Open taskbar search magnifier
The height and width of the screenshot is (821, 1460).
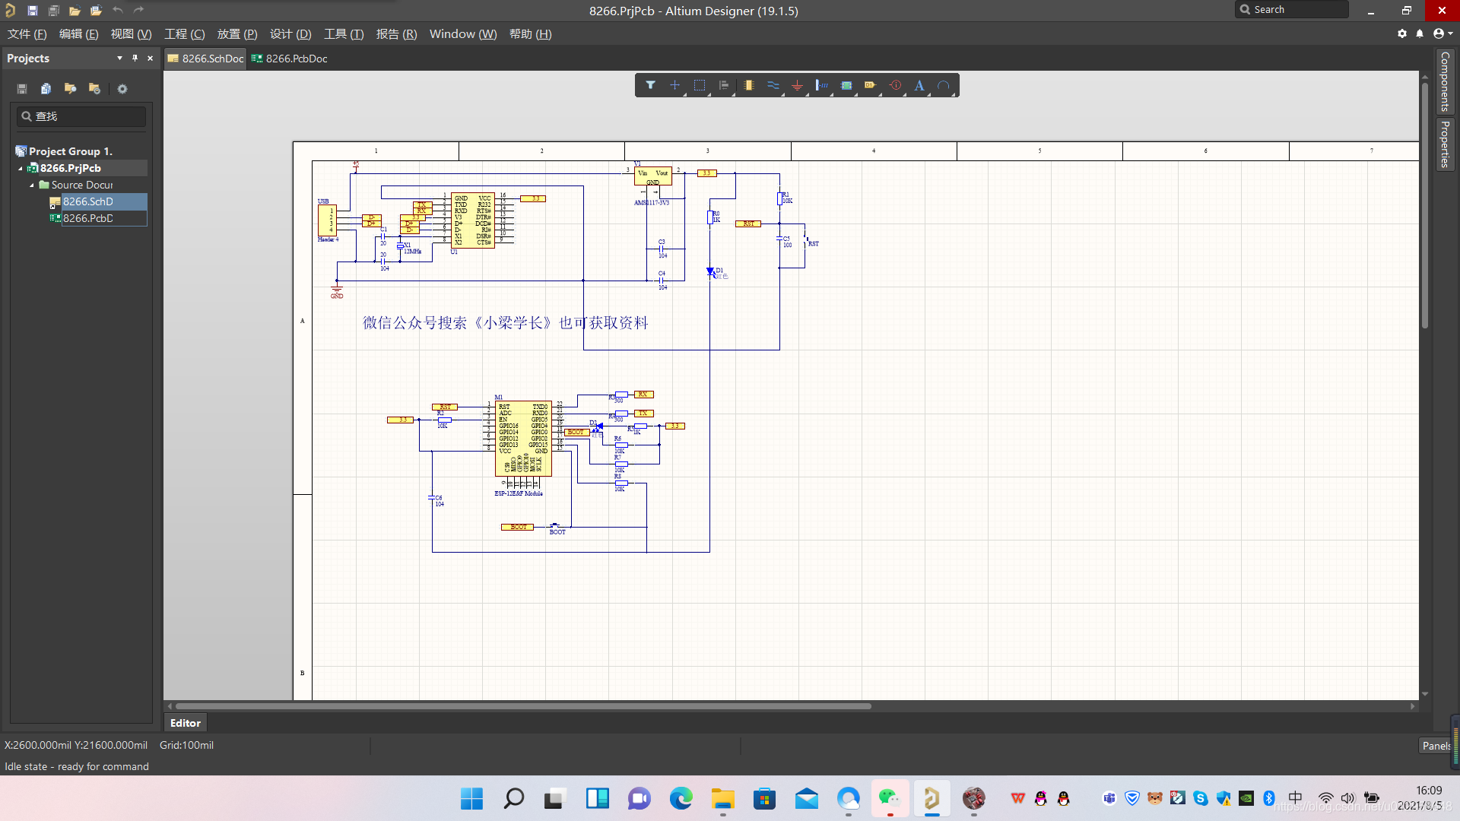[x=514, y=798]
